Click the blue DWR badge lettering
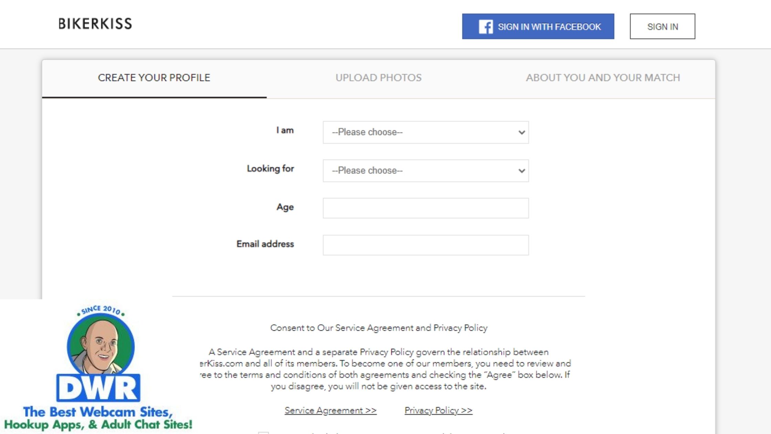The width and height of the screenshot is (771, 434). pyautogui.click(x=98, y=388)
